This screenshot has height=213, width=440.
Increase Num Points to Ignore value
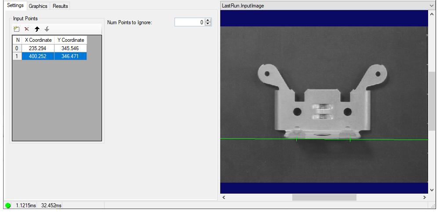click(x=208, y=20)
